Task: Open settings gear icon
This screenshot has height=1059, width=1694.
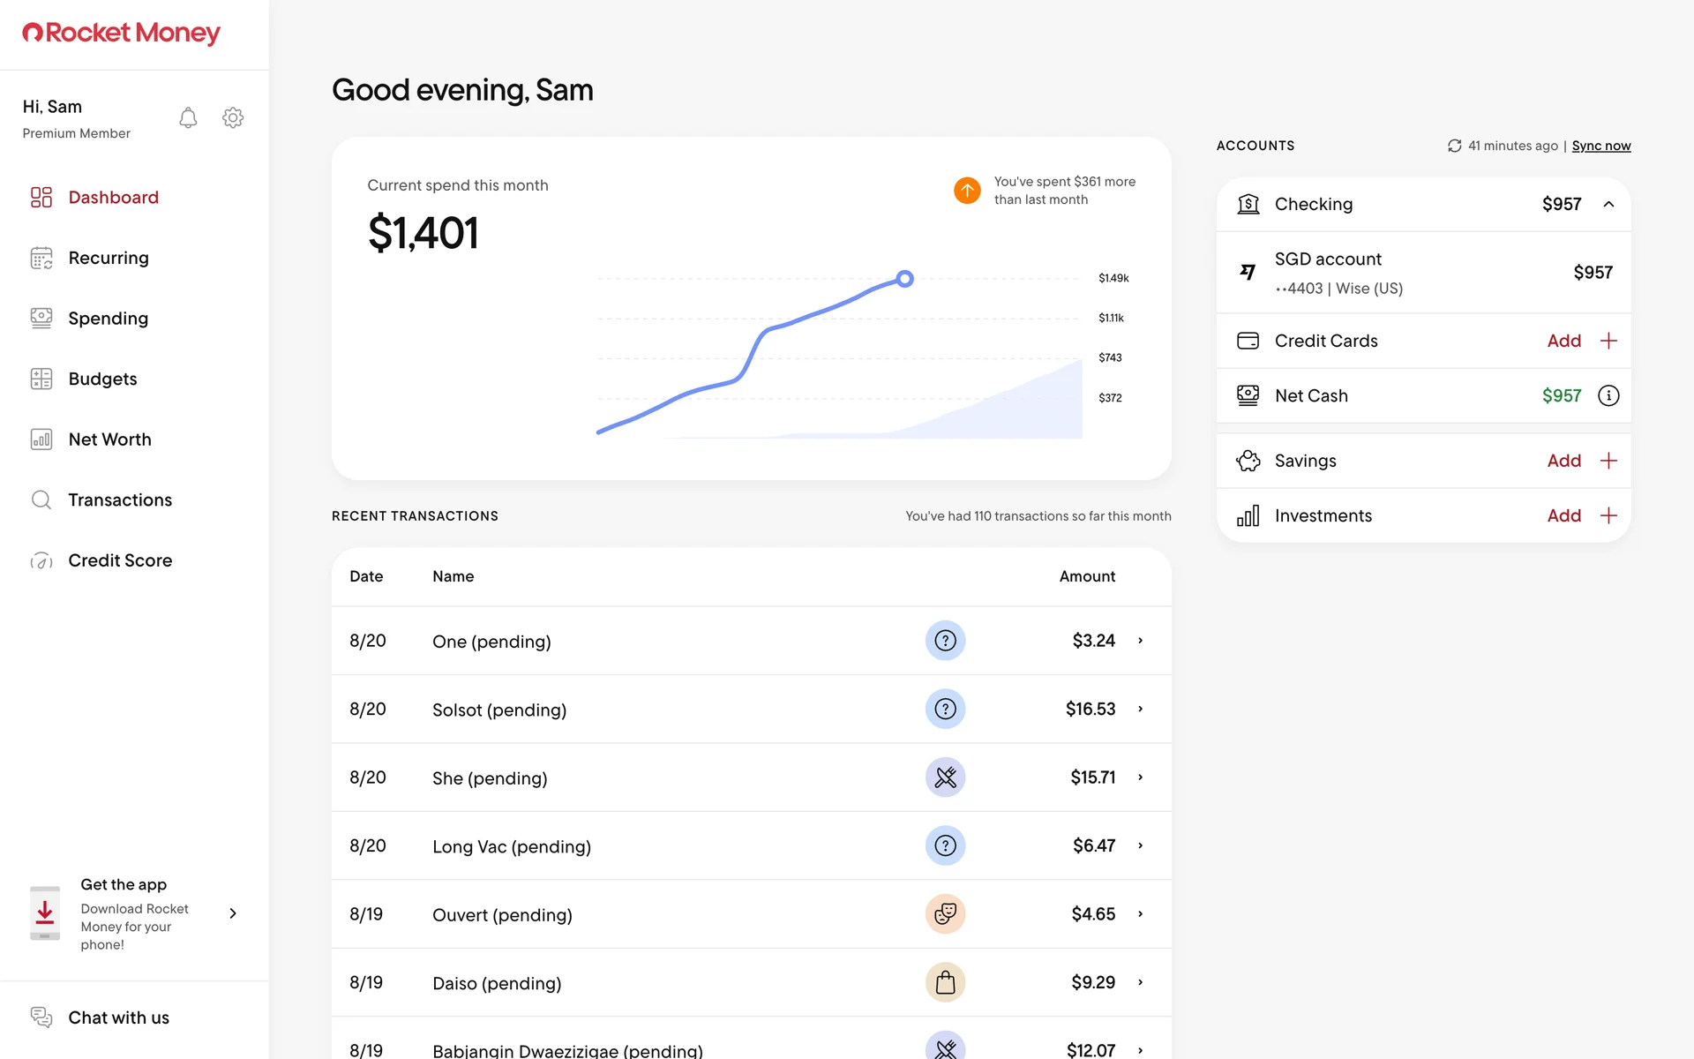Action: 233,117
